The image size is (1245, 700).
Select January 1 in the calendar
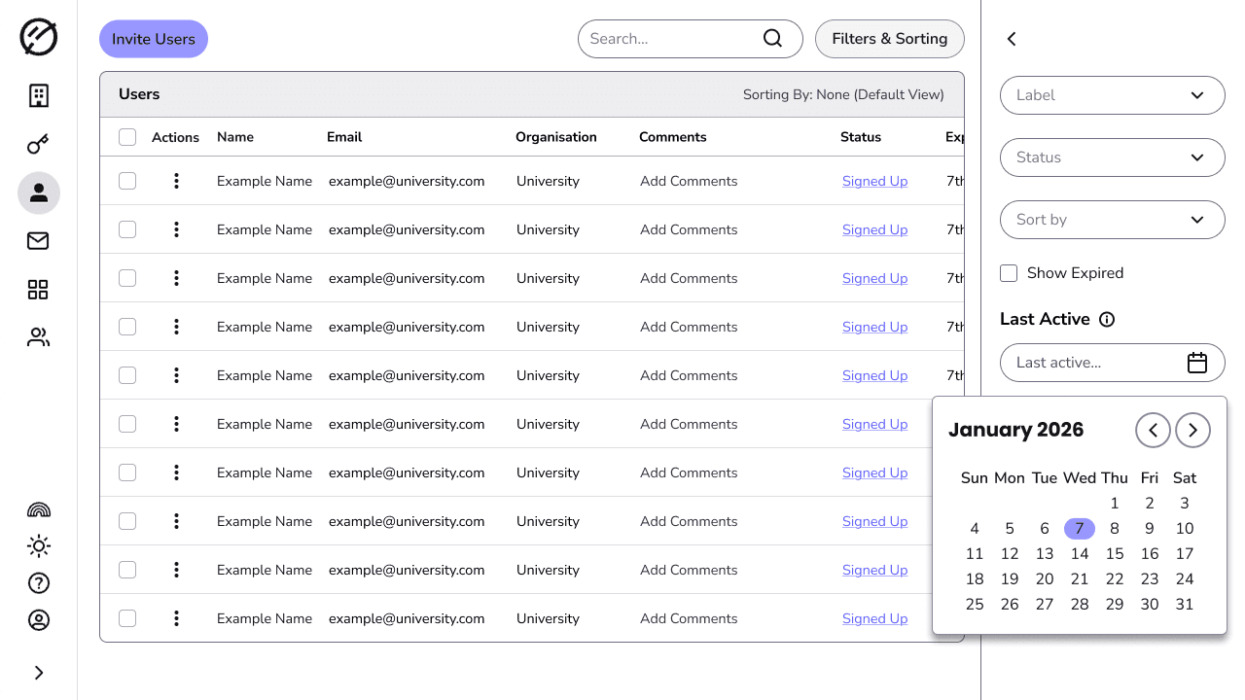click(x=1115, y=504)
